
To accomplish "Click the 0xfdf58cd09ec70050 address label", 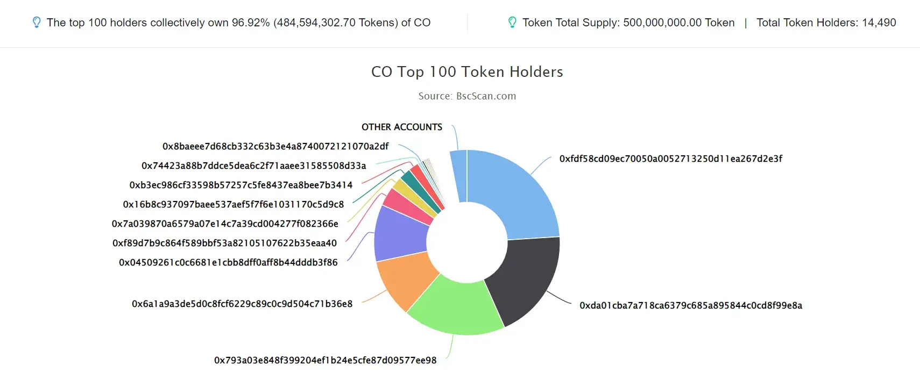I will [x=670, y=159].
